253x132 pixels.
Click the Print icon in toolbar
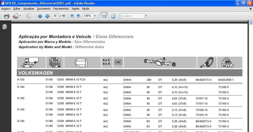click(6, 16)
